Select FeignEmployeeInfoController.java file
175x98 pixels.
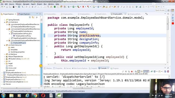coord(25,38)
